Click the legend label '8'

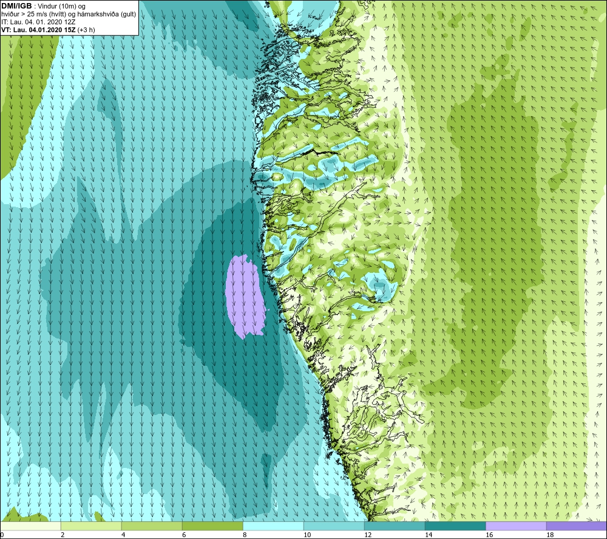point(245,535)
